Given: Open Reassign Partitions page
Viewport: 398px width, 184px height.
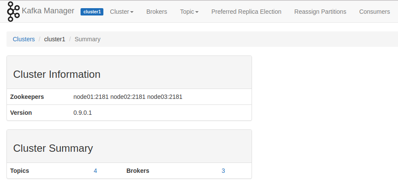Looking at the screenshot, I should [320, 12].
